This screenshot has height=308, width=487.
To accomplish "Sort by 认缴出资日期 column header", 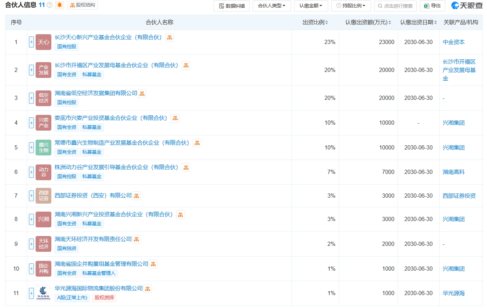I will pos(418,22).
